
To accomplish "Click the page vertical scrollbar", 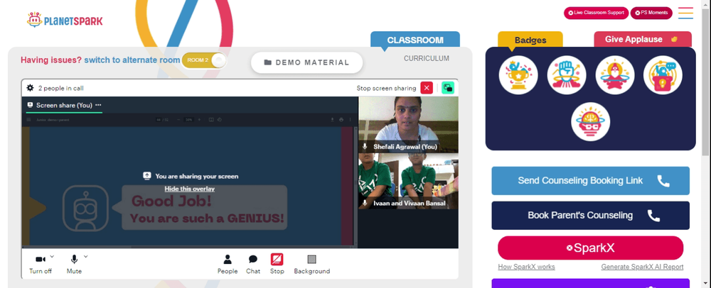I will click(x=707, y=82).
